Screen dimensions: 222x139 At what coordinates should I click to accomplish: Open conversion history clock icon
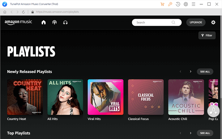[178, 4]
